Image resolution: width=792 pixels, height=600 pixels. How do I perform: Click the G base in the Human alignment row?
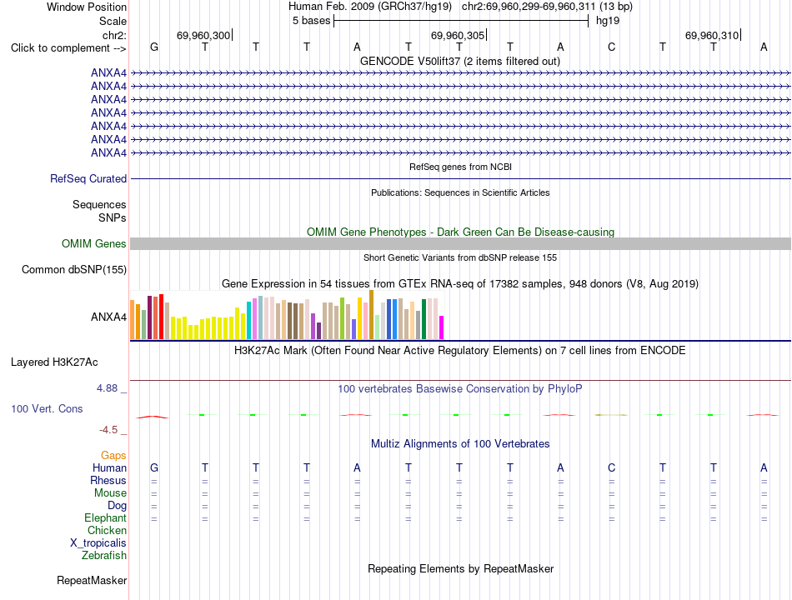[154, 468]
